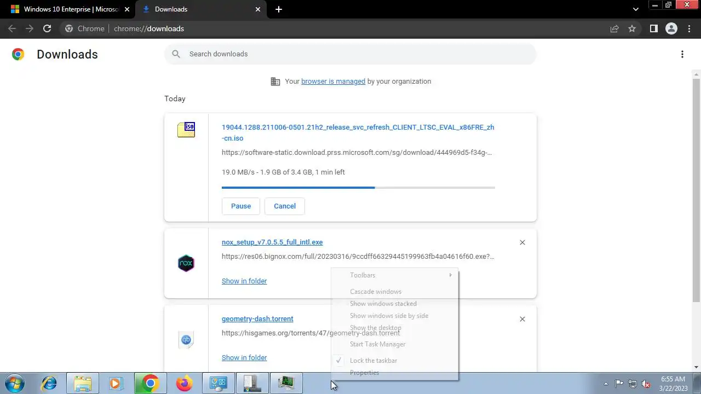Choose Start Task Manager
The image size is (701, 394).
(x=395, y=344)
